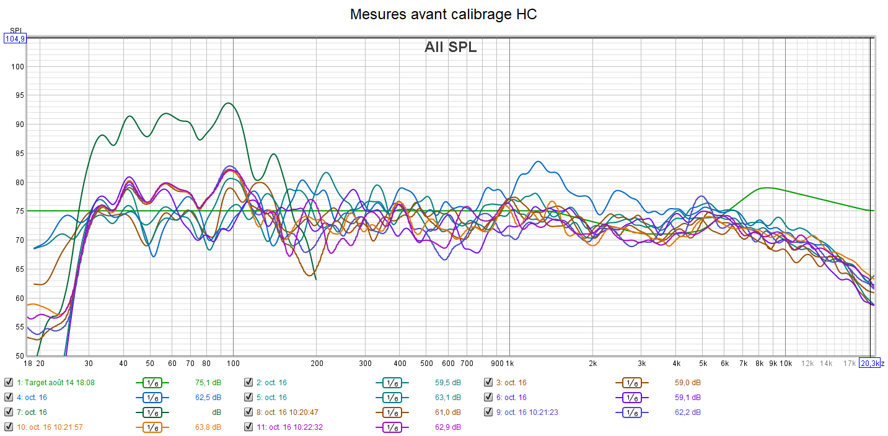
Task: Click the brown 1/6 icon for trace 8
Action: [x=392, y=412]
